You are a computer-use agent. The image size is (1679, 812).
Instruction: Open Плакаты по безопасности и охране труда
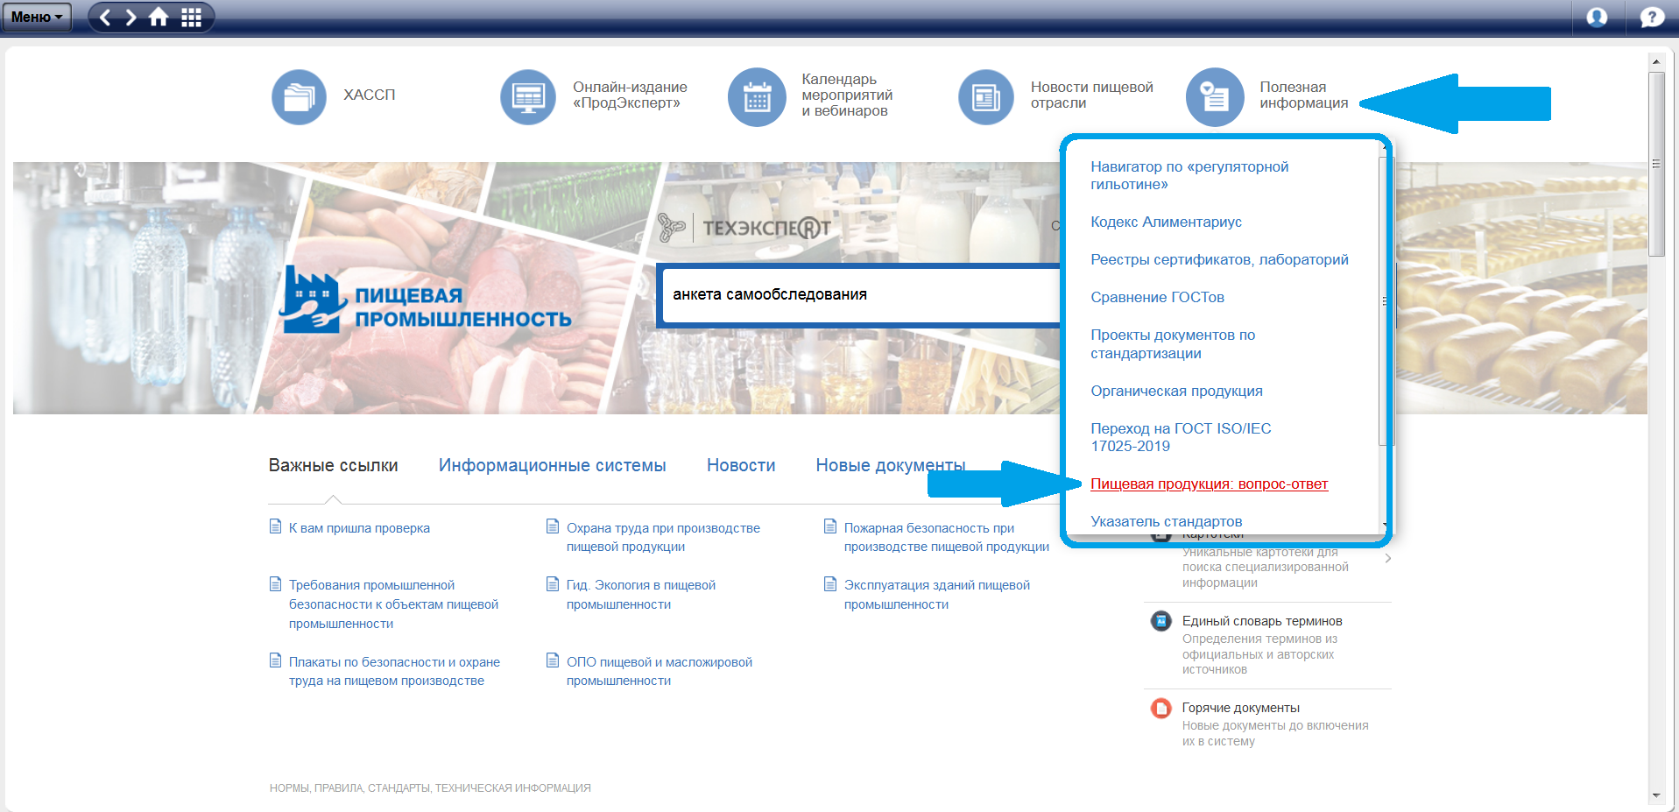pos(394,671)
